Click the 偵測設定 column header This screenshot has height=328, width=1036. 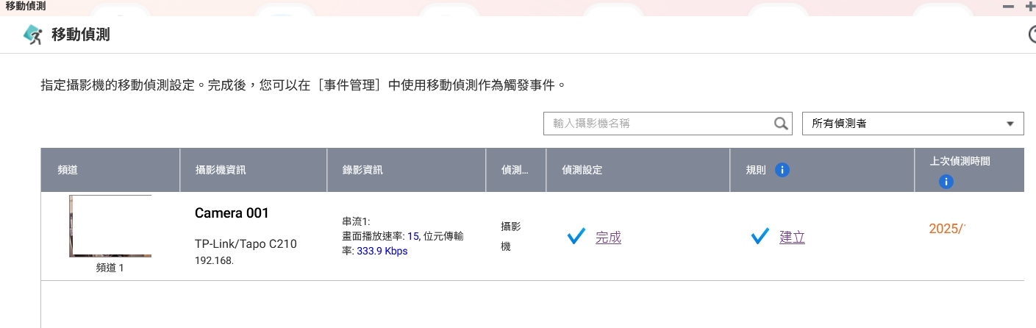coord(582,170)
